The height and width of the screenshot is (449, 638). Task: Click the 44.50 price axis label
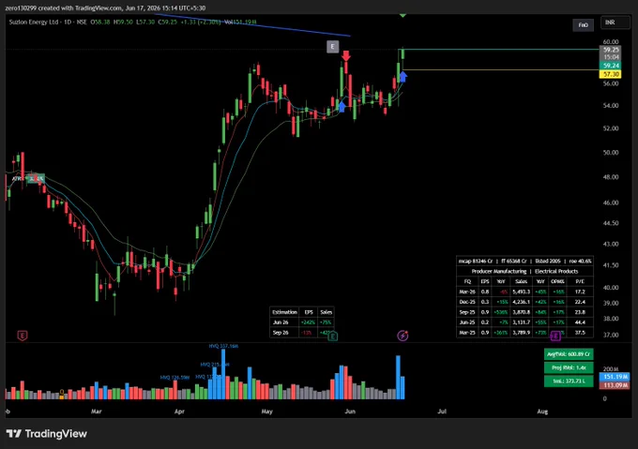click(x=611, y=223)
